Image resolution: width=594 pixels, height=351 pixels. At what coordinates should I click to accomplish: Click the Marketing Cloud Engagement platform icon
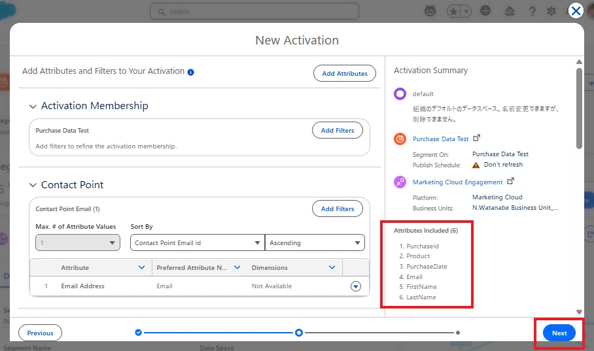tap(400, 182)
